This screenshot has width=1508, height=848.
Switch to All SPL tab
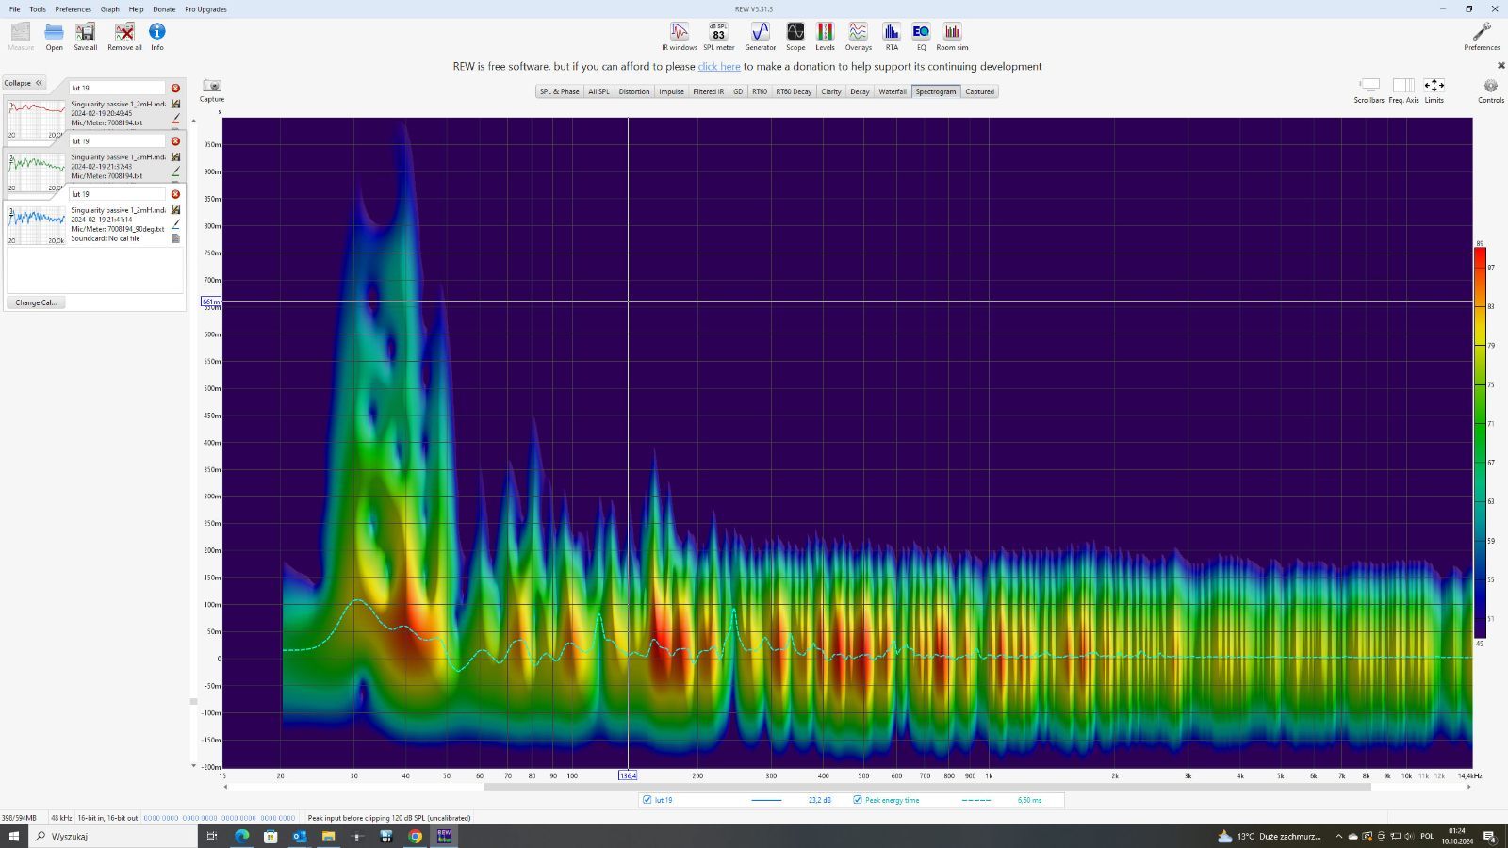click(598, 91)
